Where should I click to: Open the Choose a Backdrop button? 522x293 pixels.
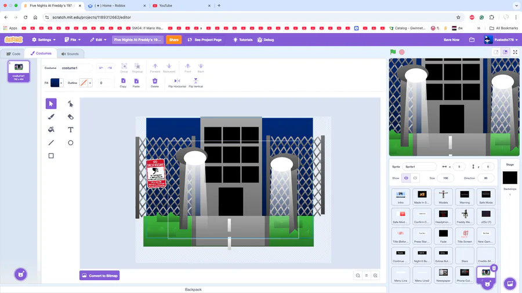coord(510,284)
